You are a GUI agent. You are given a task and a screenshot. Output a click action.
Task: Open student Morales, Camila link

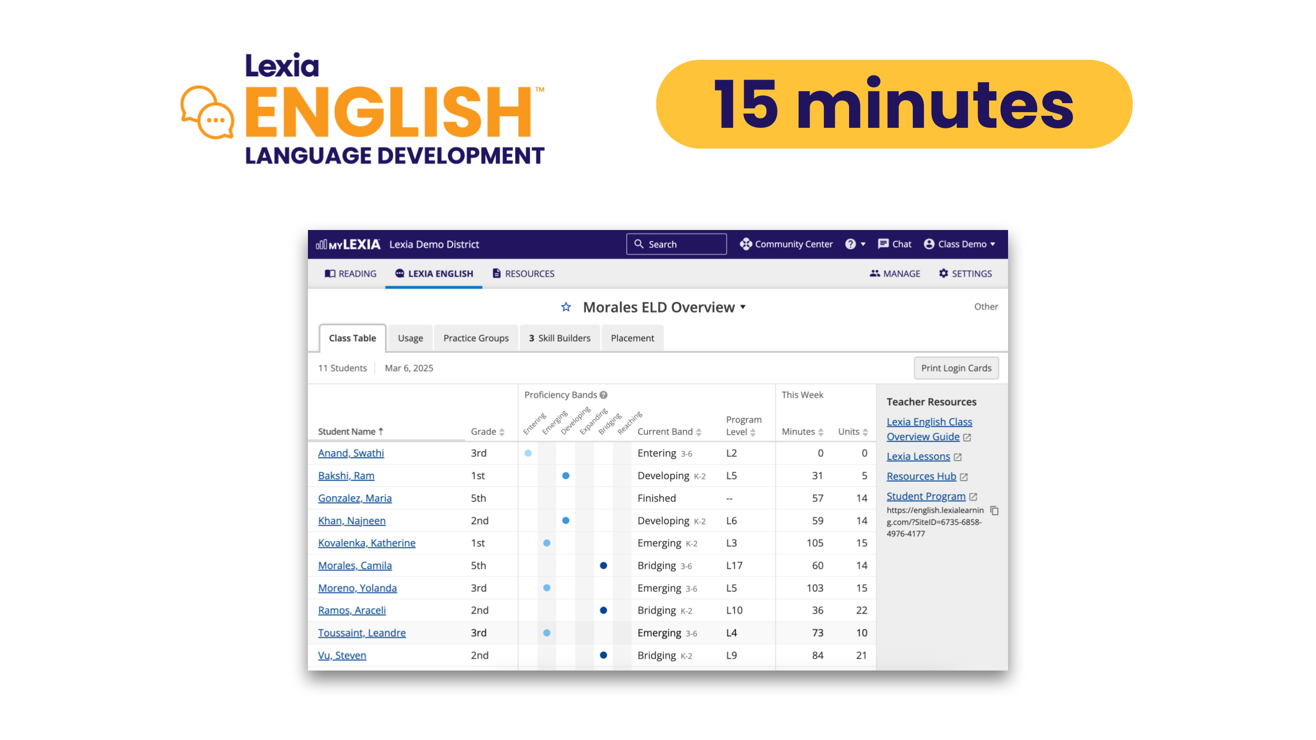pyautogui.click(x=355, y=565)
